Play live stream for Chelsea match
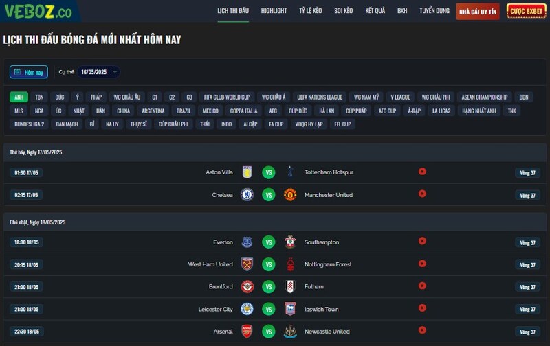Image resolution: width=550 pixels, height=346 pixels. tap(422, 194)
